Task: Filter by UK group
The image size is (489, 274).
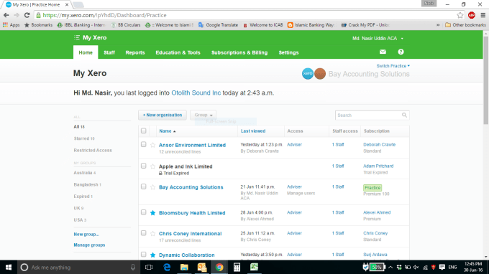Action: [x=78, y=208]
